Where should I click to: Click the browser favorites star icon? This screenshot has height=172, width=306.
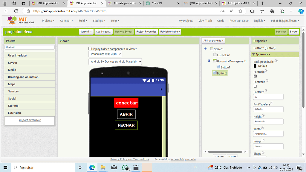point(240,11)
